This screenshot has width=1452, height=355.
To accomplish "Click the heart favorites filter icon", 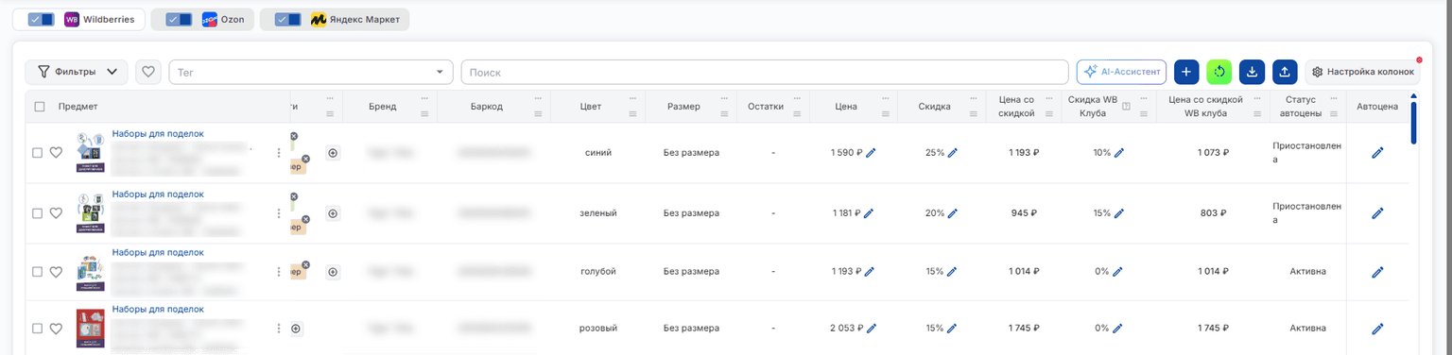I will click(148, 72).
